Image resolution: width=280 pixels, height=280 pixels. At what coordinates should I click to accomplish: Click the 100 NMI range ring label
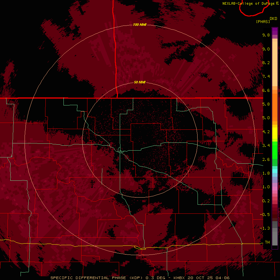[x=140, y=25]
